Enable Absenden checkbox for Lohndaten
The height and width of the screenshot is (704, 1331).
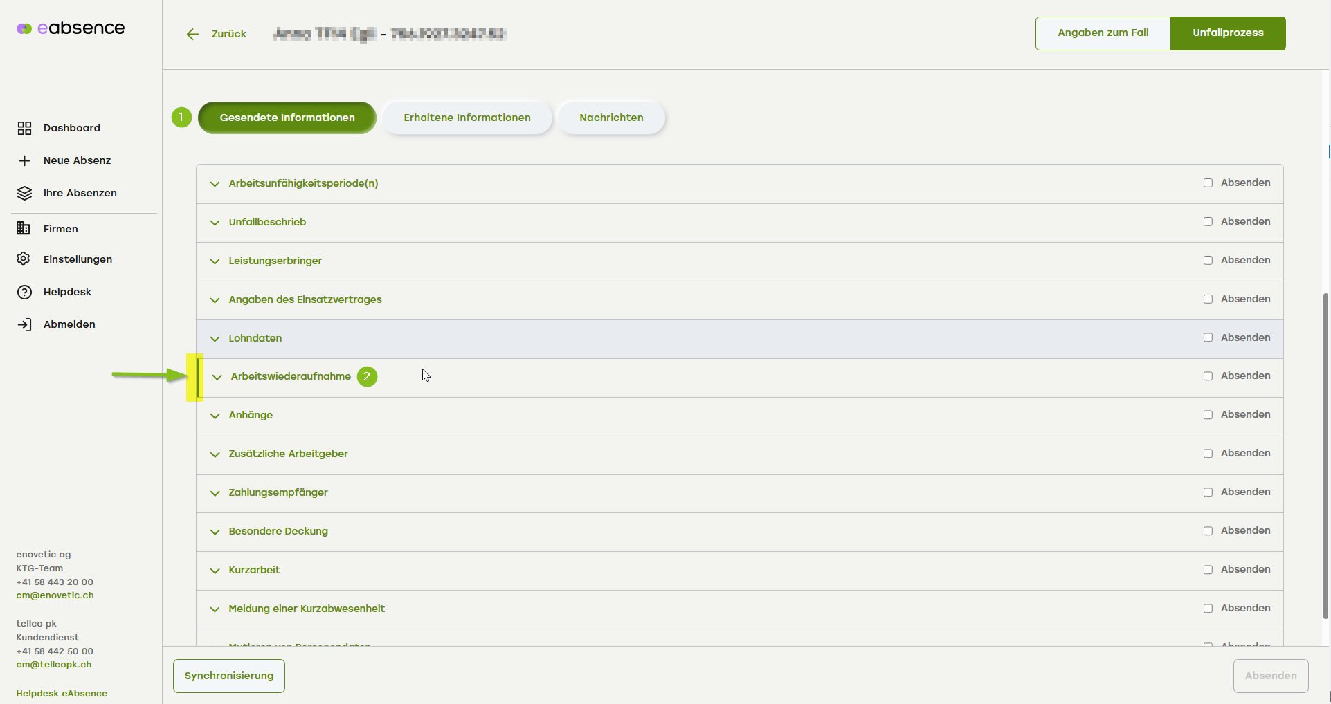click(1208, 337)
